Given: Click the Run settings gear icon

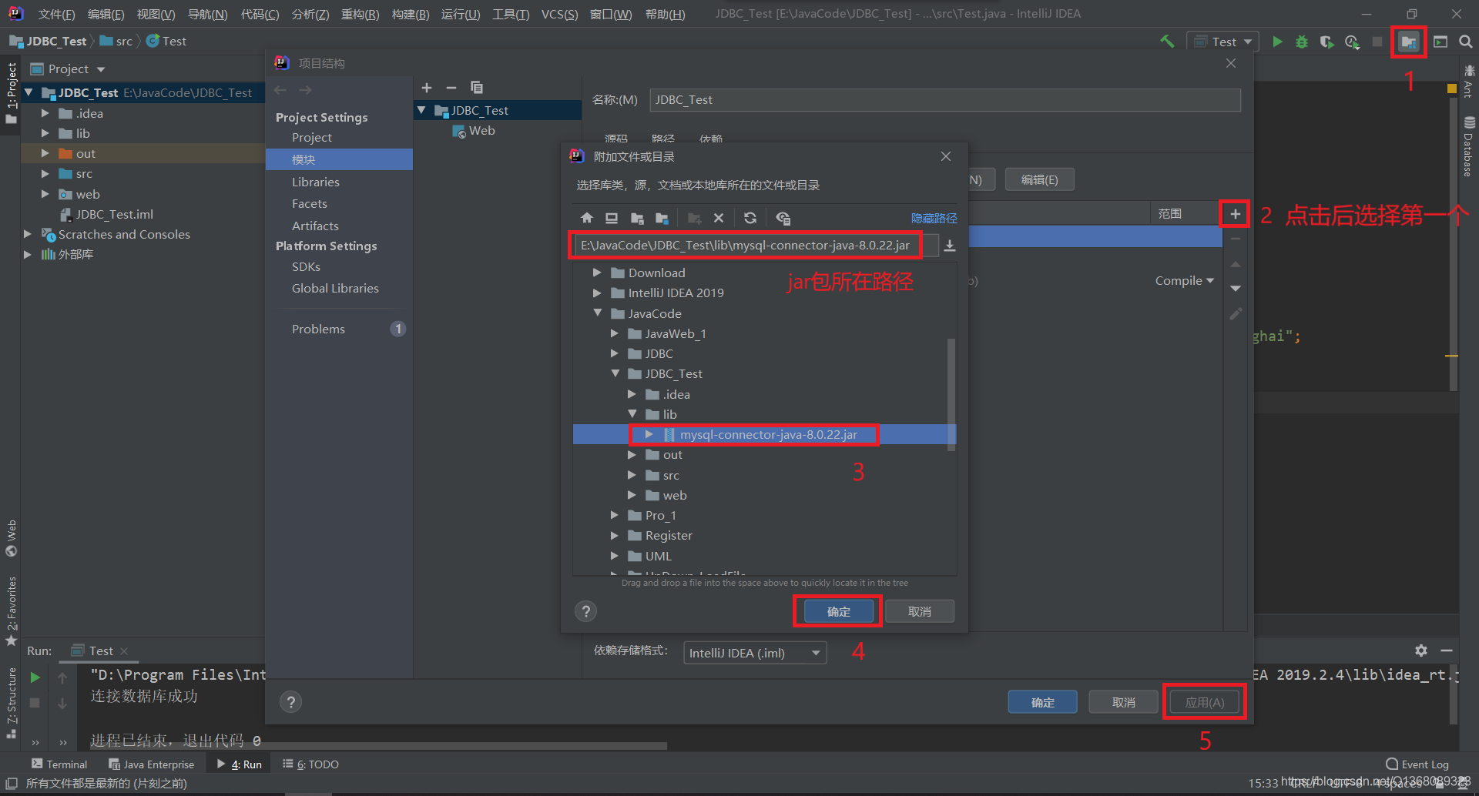Looking at the screenshot, I should coord(1421,651).
